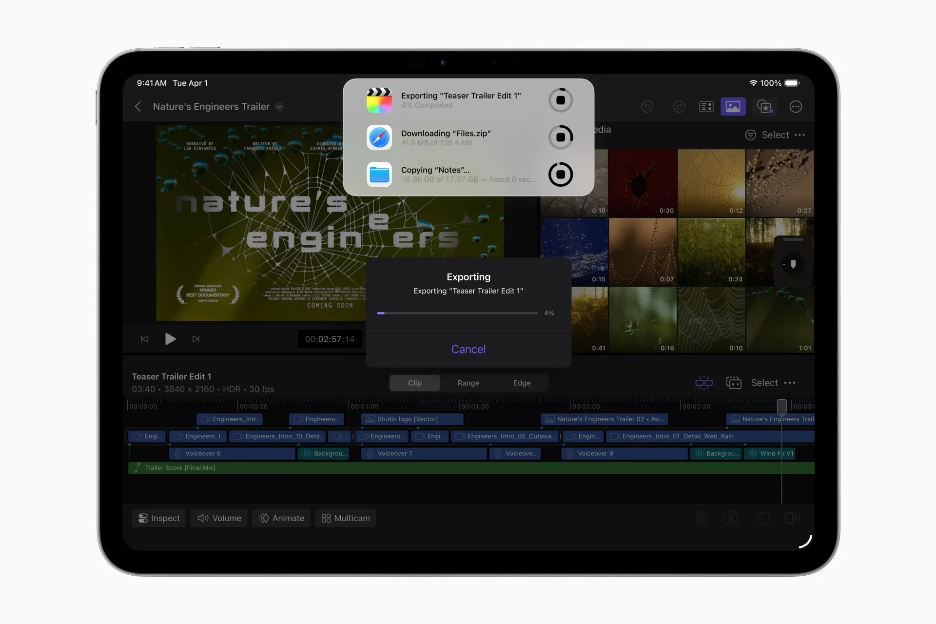This screenshot has height=624, width=936.
Task: Open timeline Select ellipsis options
Action: tap(790, 383)
